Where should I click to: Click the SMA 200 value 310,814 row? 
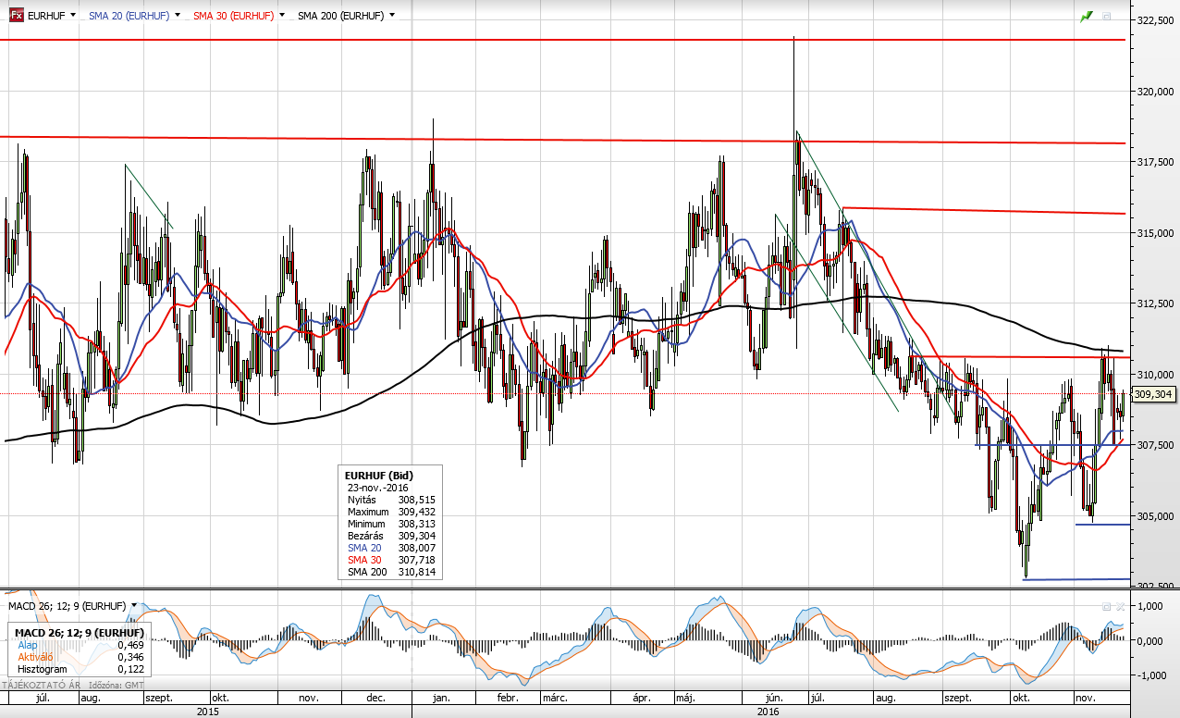click(x=391, y=572)
